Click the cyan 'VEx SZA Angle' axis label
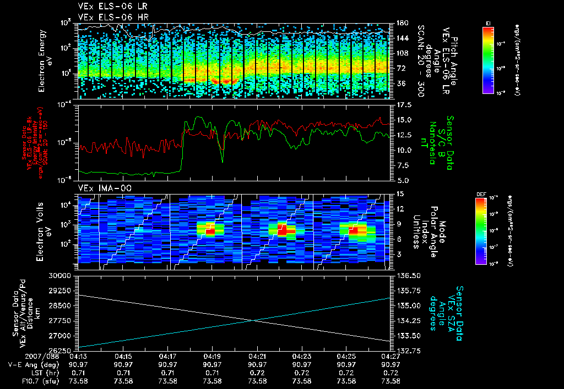 click(x=446, y=313)
